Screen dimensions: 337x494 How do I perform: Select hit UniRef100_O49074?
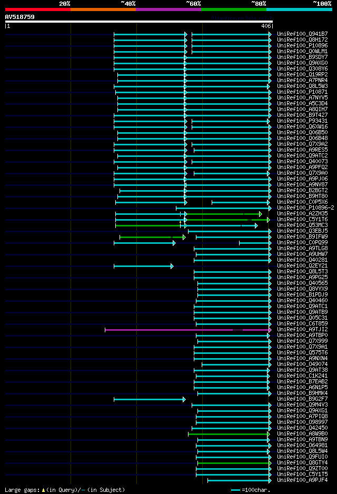302,364
